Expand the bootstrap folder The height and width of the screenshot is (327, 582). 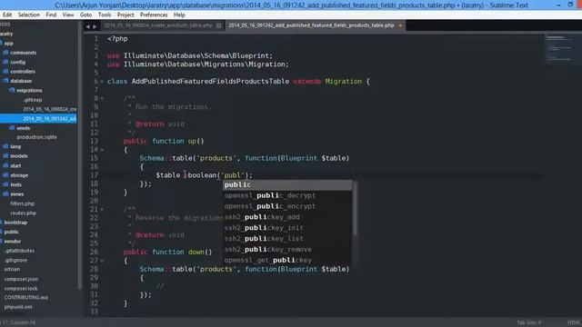(15, 223)
